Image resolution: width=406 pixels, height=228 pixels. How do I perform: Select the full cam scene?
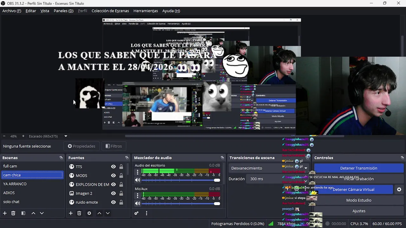(32, 166)
